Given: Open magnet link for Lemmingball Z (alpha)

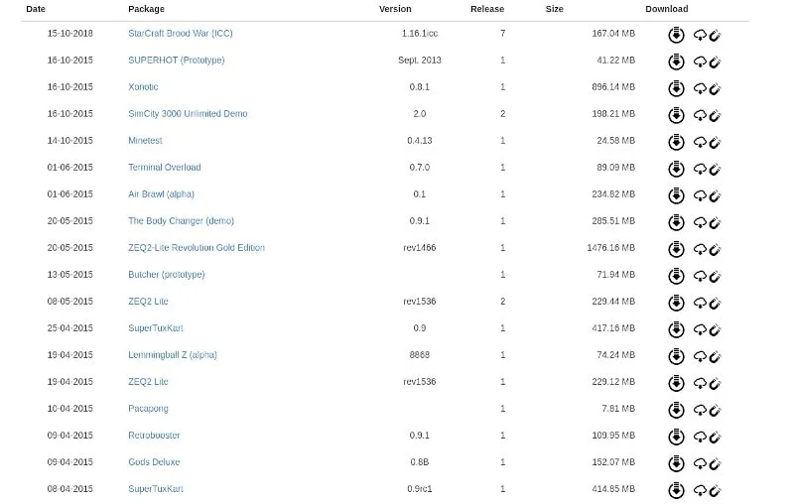Looking at the screenshot, I should [715, 356].
